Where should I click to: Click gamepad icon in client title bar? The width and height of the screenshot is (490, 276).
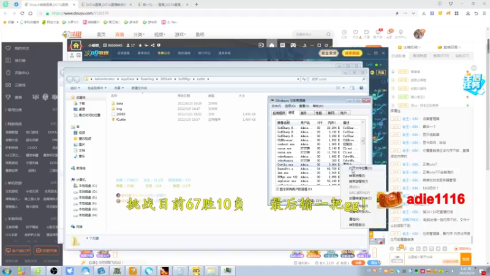coord(293,45)
